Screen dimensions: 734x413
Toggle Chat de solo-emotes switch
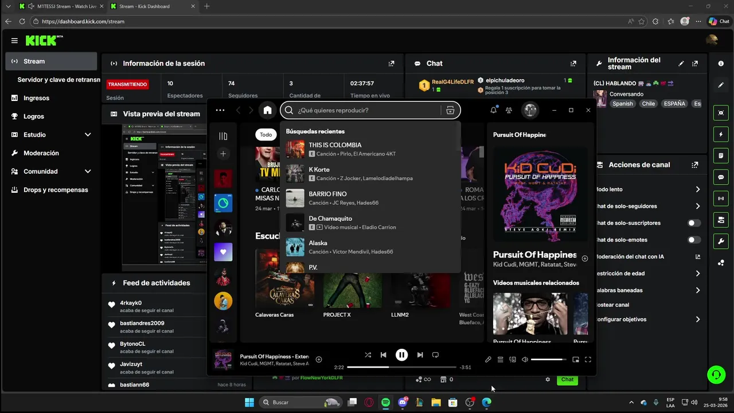coord(694,240)
